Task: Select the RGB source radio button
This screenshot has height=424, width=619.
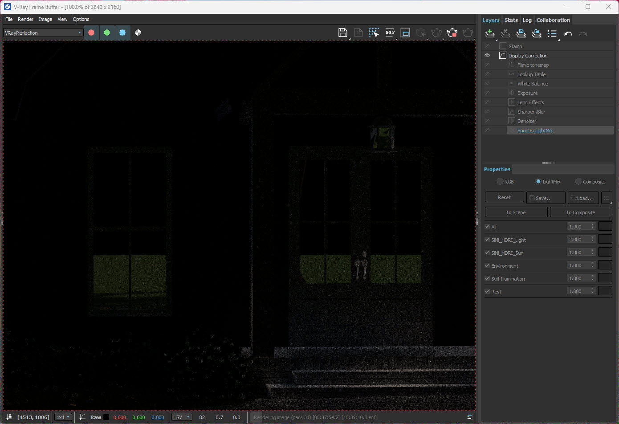Action: pos(500,181)
